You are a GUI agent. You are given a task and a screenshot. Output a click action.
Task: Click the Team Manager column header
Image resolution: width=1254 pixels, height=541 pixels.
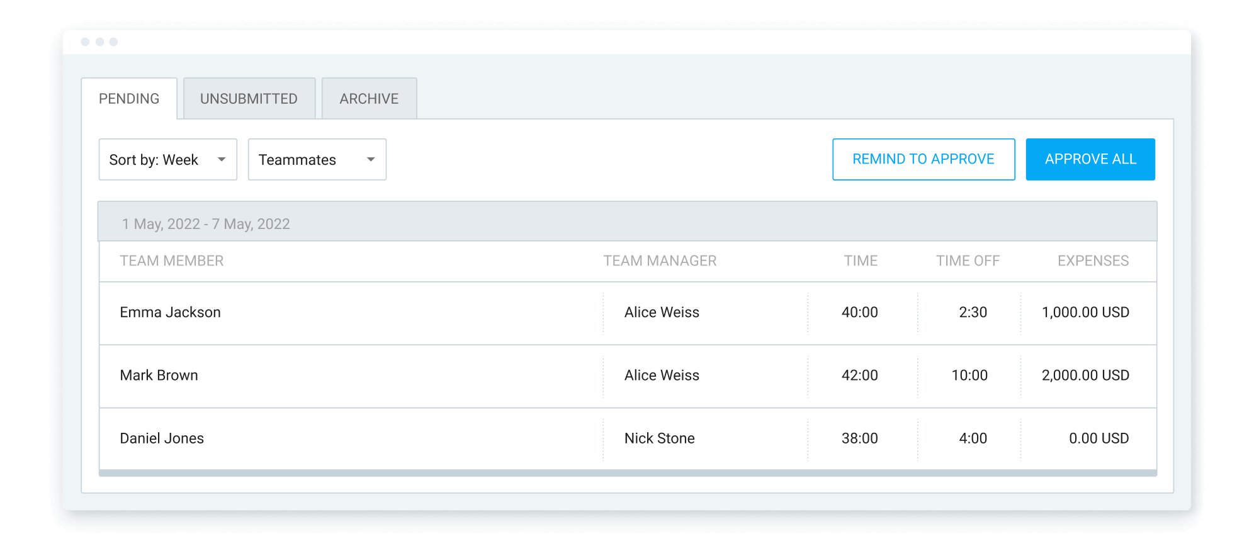tap(660, 261)
